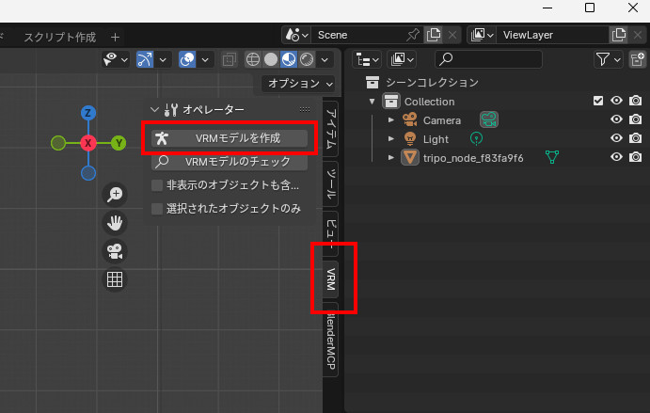Select rendered viewport shading mode

point(307,59)
